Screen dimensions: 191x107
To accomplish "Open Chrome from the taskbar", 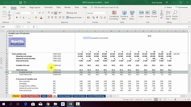I will [x=48, y=104].
